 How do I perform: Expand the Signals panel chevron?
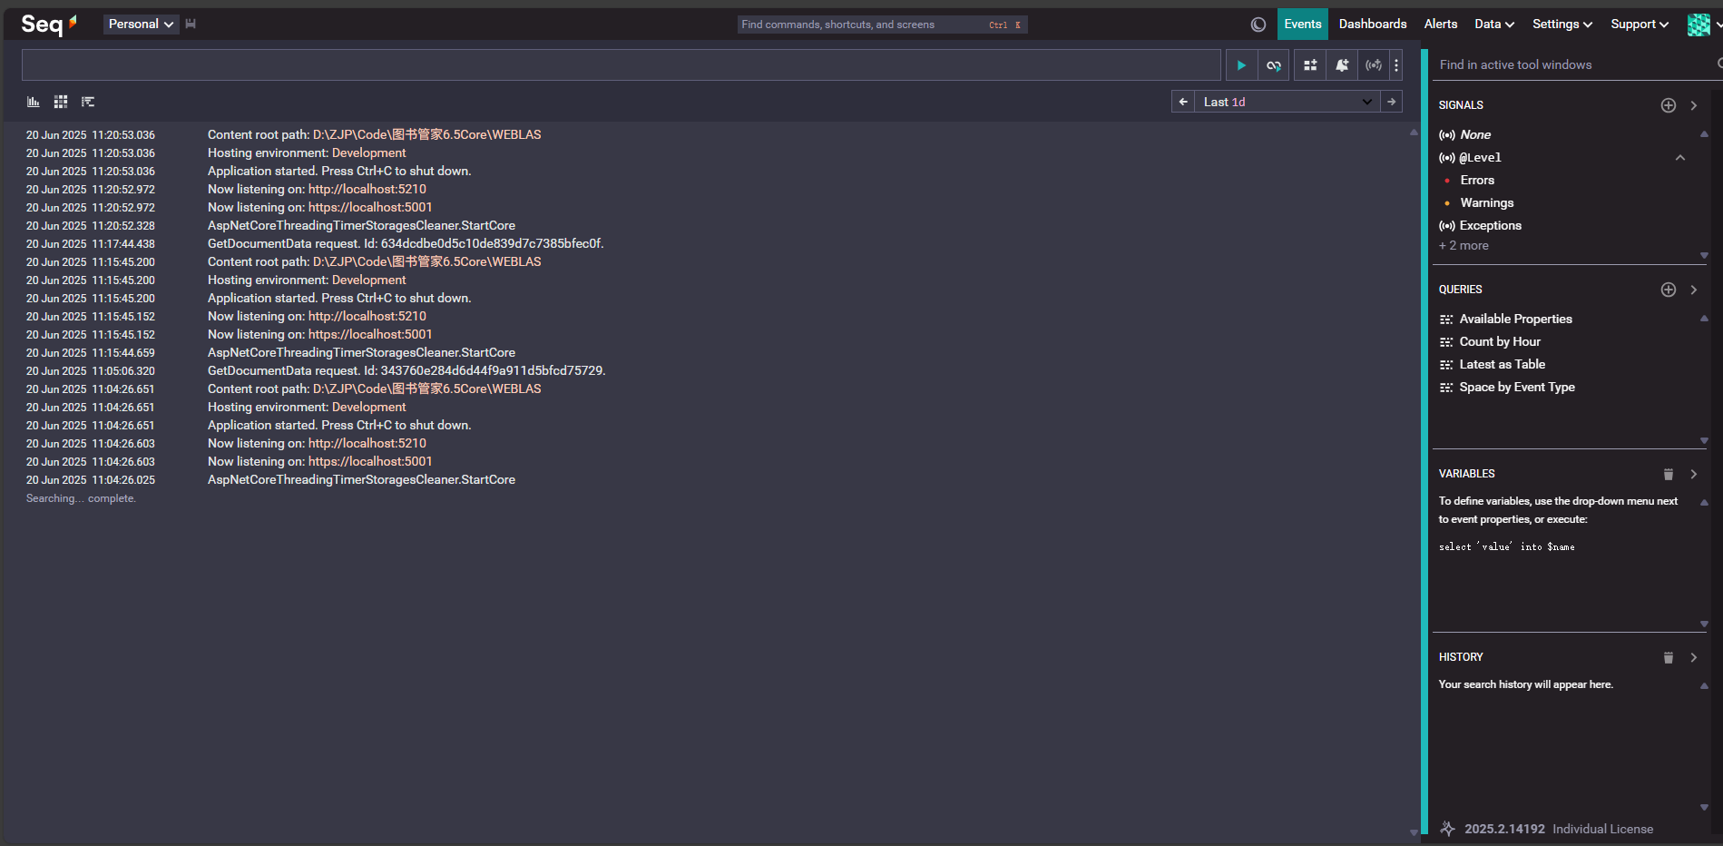[x=1694, y=105]
